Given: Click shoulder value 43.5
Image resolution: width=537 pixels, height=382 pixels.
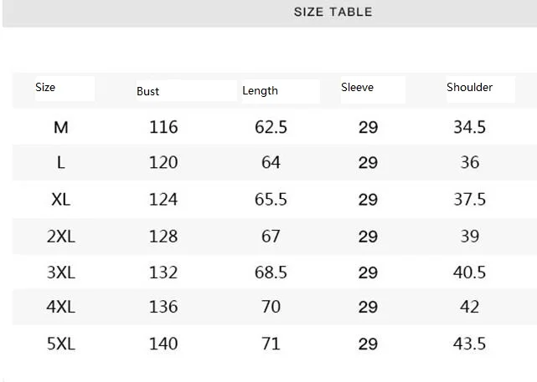Looking at the screenshot, I should 469,344.
